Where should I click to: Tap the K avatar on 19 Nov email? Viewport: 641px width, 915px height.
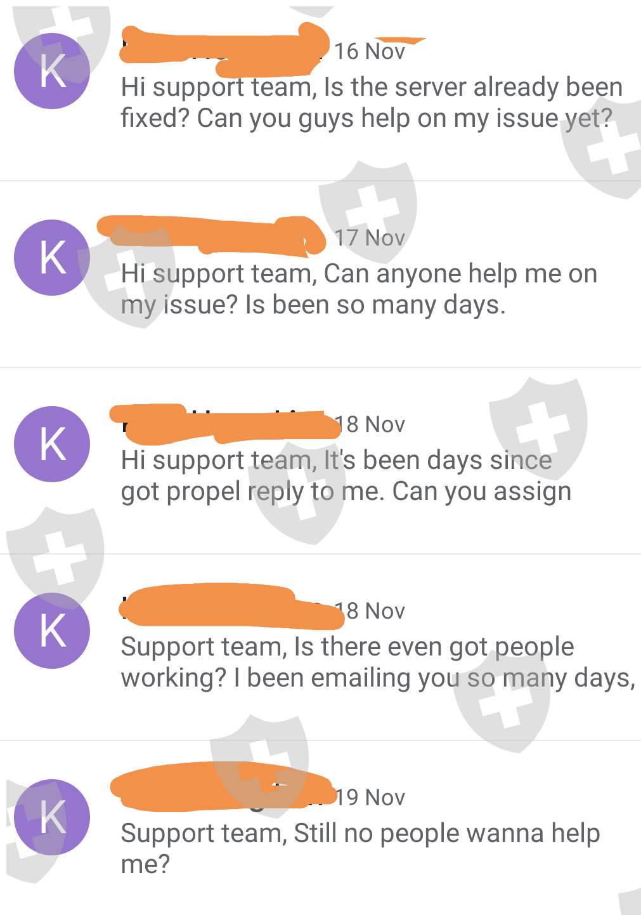point(52,817)
